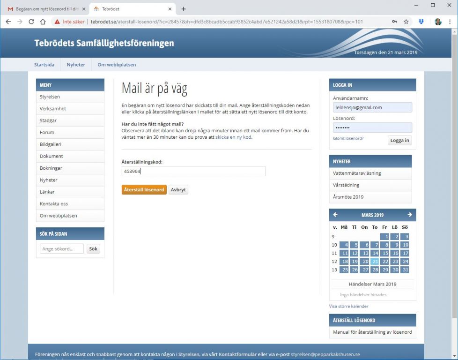Go to the browser home page icon
The height and width of the screenshot is (360, 458).
pyautogui.click(x=43, y=22)
